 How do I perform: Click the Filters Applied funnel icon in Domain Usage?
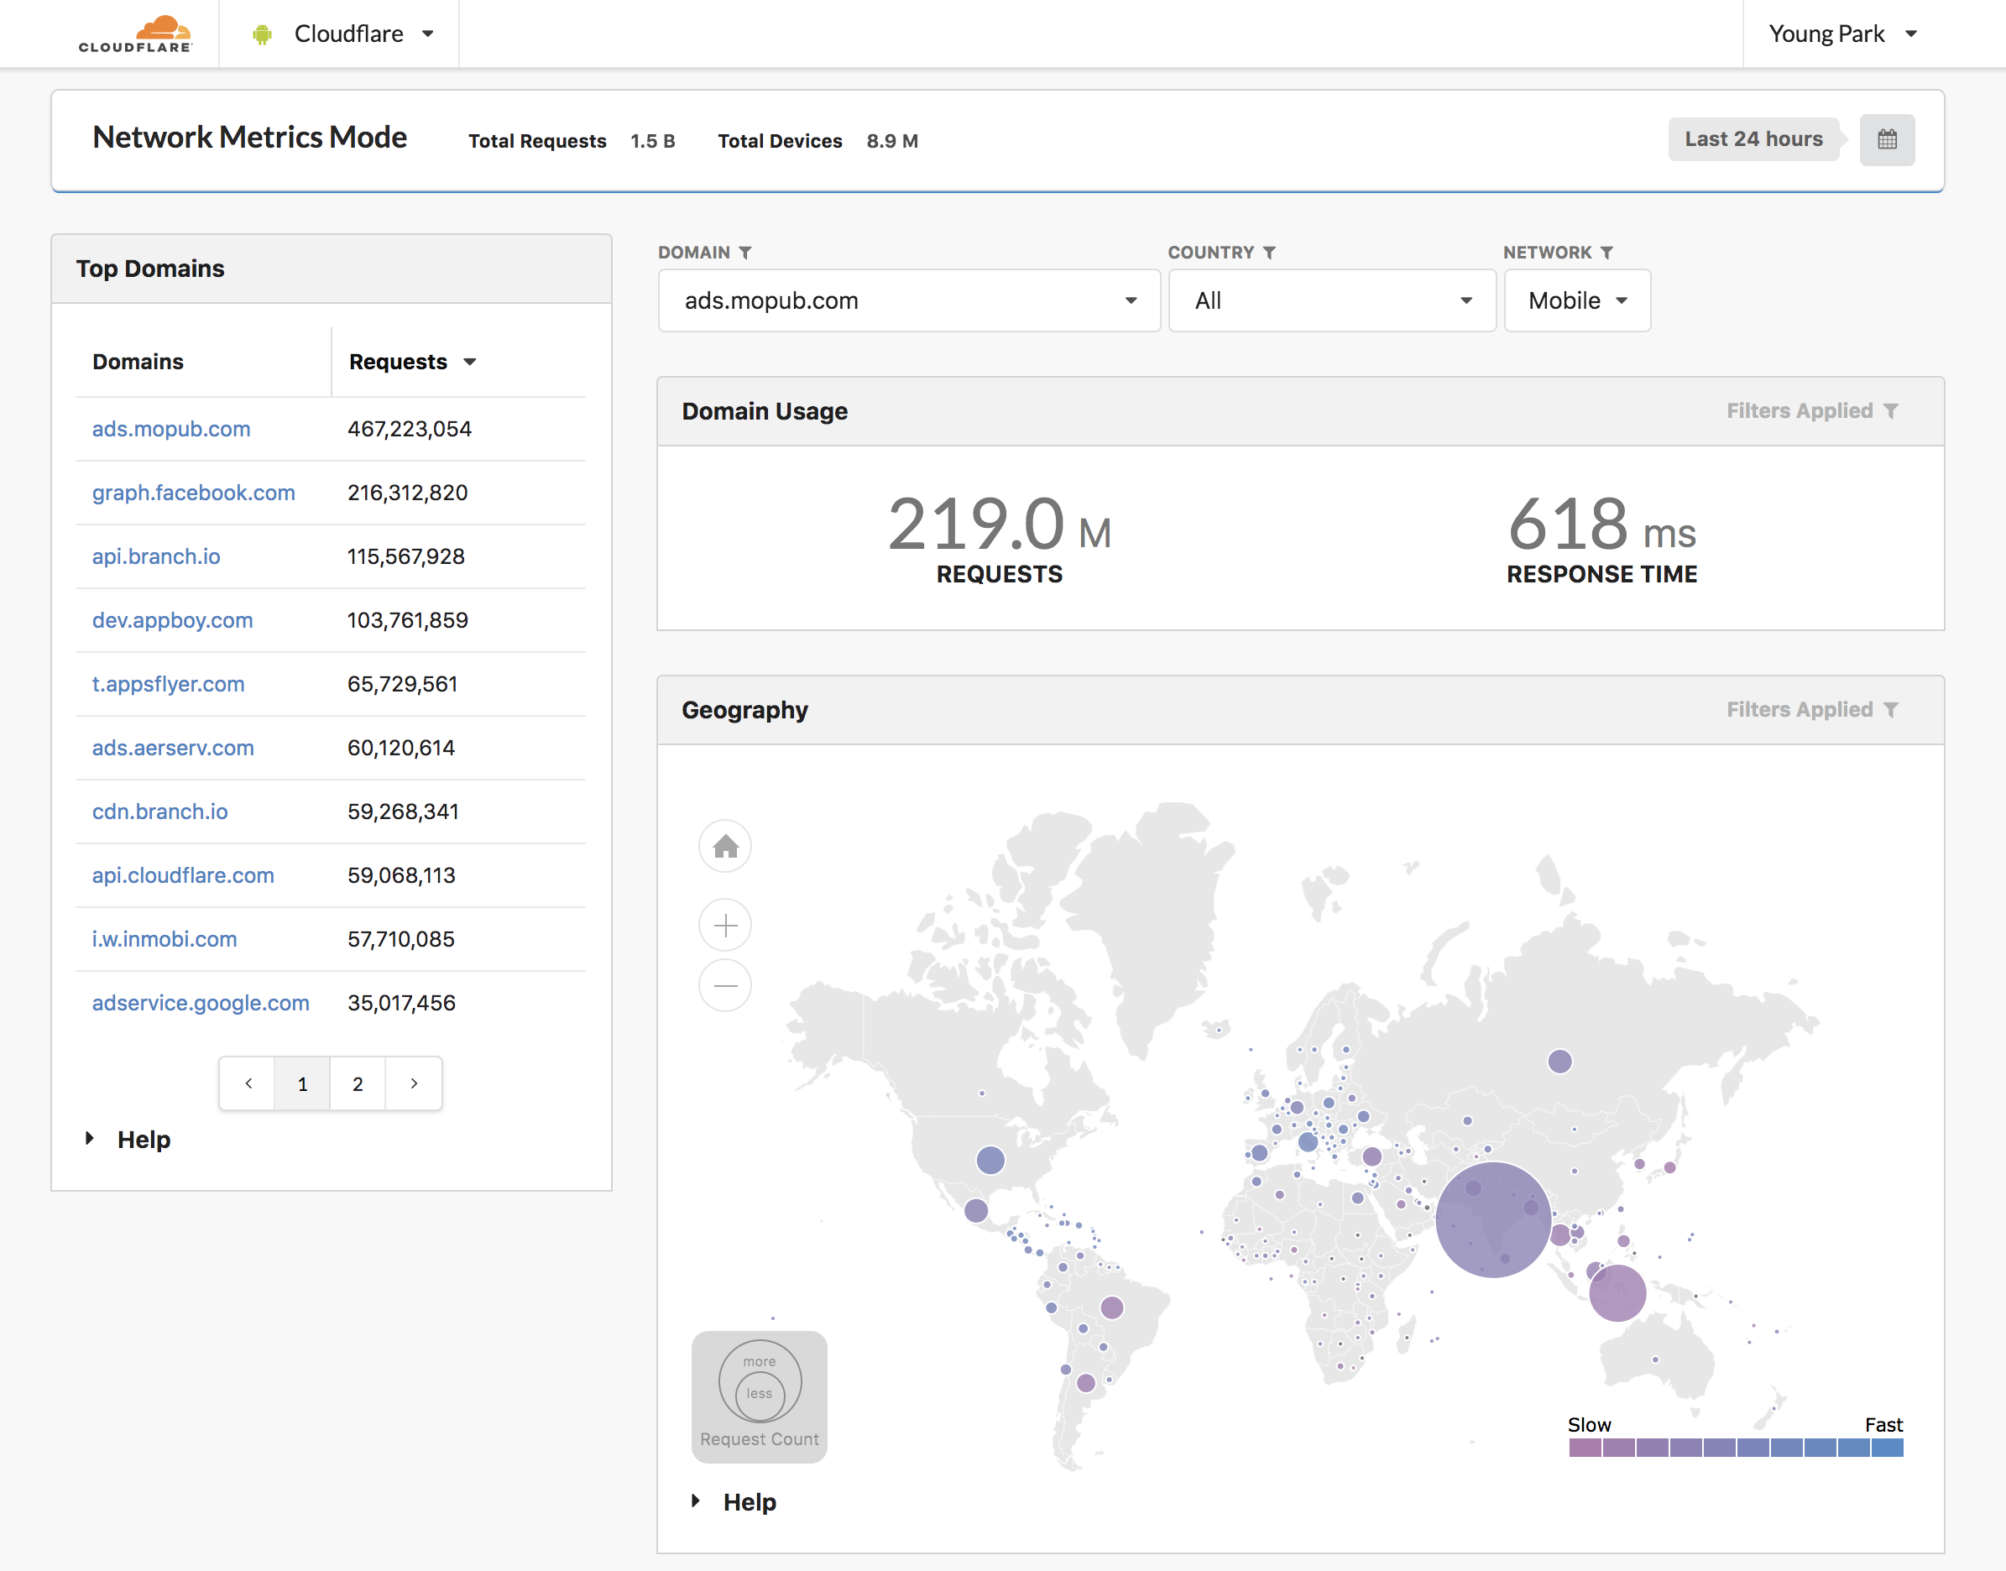(1891, 411)
